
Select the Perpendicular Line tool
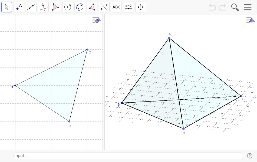point(43,7)
